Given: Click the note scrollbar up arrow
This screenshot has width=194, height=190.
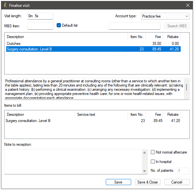Looking at the screenshot, I should [145, 153].
